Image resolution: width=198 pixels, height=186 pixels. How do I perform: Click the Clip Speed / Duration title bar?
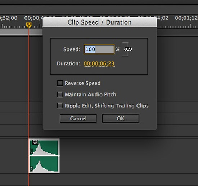(x=100, y=22)
